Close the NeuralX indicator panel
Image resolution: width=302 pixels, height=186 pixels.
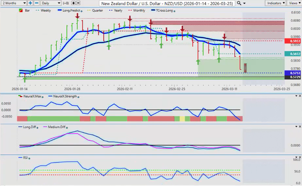coord(299,96)
